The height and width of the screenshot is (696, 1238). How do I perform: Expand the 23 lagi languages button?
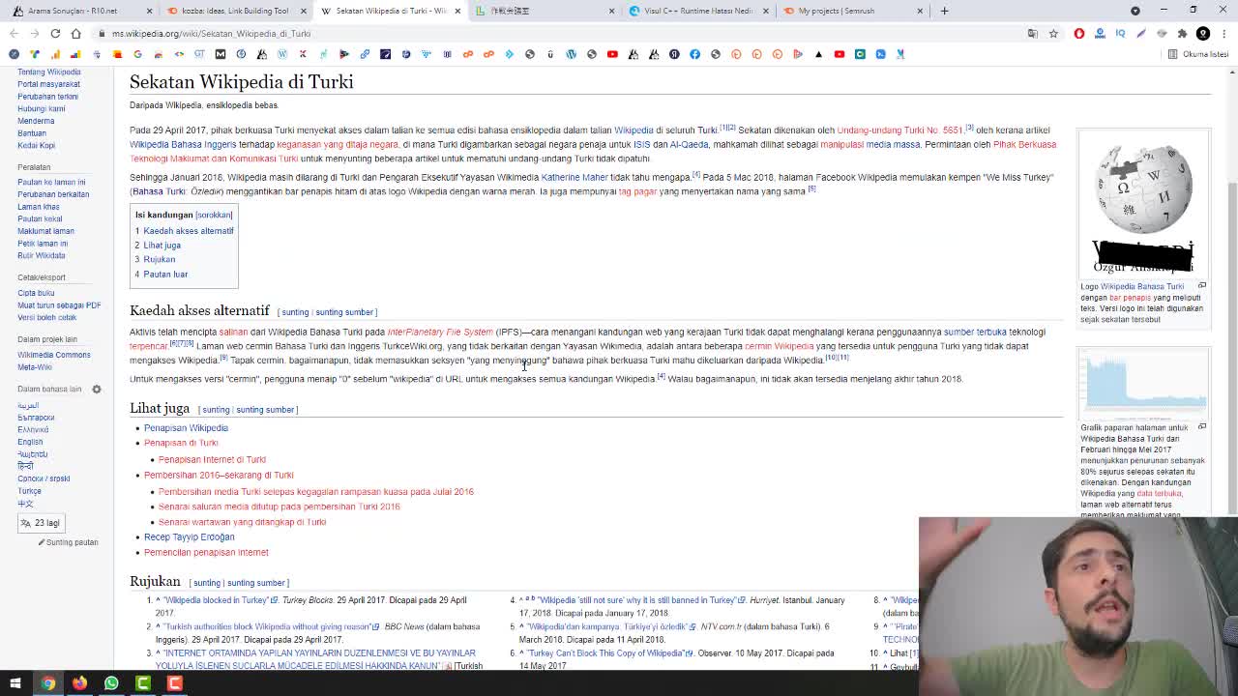coord(41,523)
